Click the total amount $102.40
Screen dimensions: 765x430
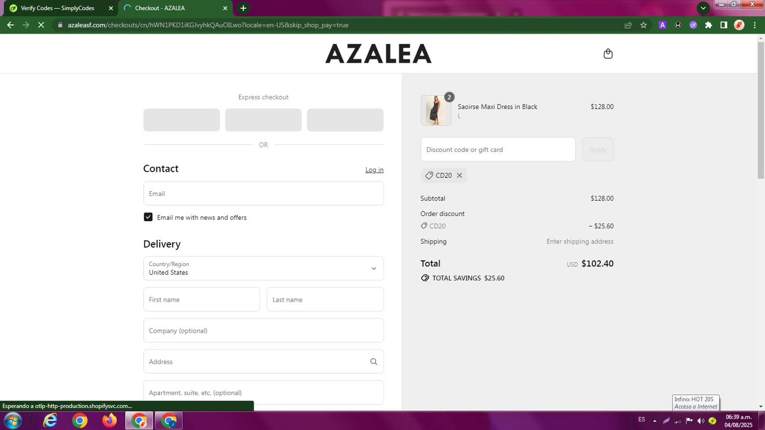tap(597, 263)
